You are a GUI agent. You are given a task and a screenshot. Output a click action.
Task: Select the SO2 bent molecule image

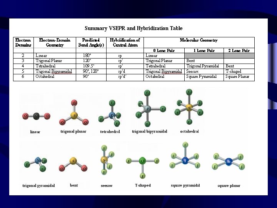click(x=73, y=164)
